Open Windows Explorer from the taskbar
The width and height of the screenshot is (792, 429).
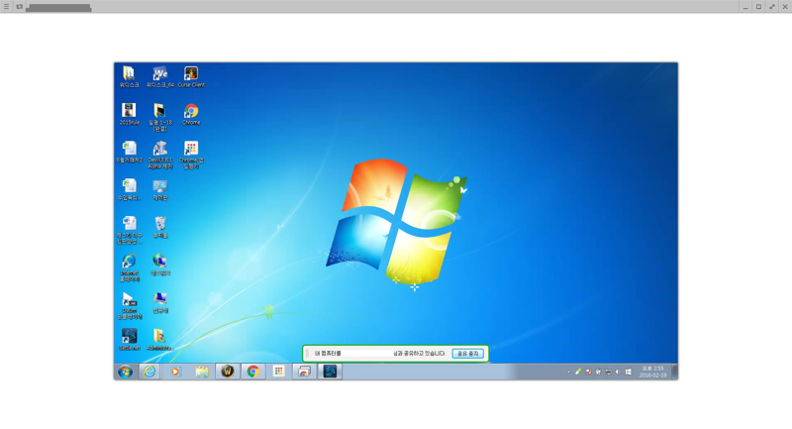[202, 372]
